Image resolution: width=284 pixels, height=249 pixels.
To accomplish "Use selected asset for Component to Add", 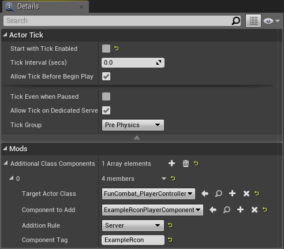I will tap(213, 210).
